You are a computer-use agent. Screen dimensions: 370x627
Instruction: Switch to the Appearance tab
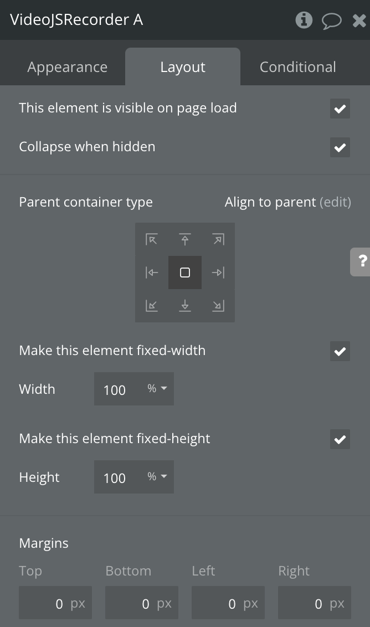[x=68, y=67]
